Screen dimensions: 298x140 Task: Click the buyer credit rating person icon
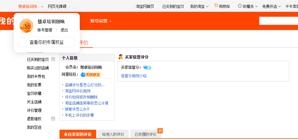[x=121, y=57]
